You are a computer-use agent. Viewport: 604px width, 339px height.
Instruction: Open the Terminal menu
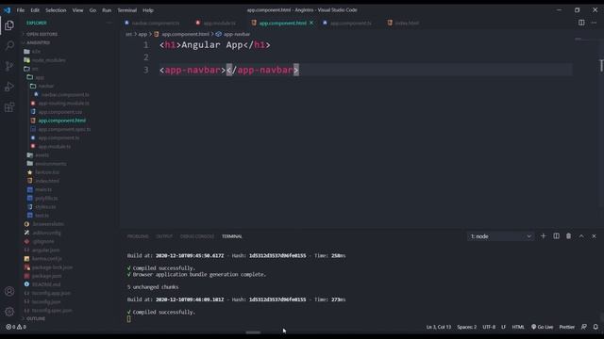[x=127, y=10]
